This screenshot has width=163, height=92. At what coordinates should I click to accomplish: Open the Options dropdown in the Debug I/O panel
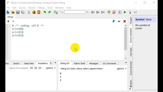click(x=122, y=69)
